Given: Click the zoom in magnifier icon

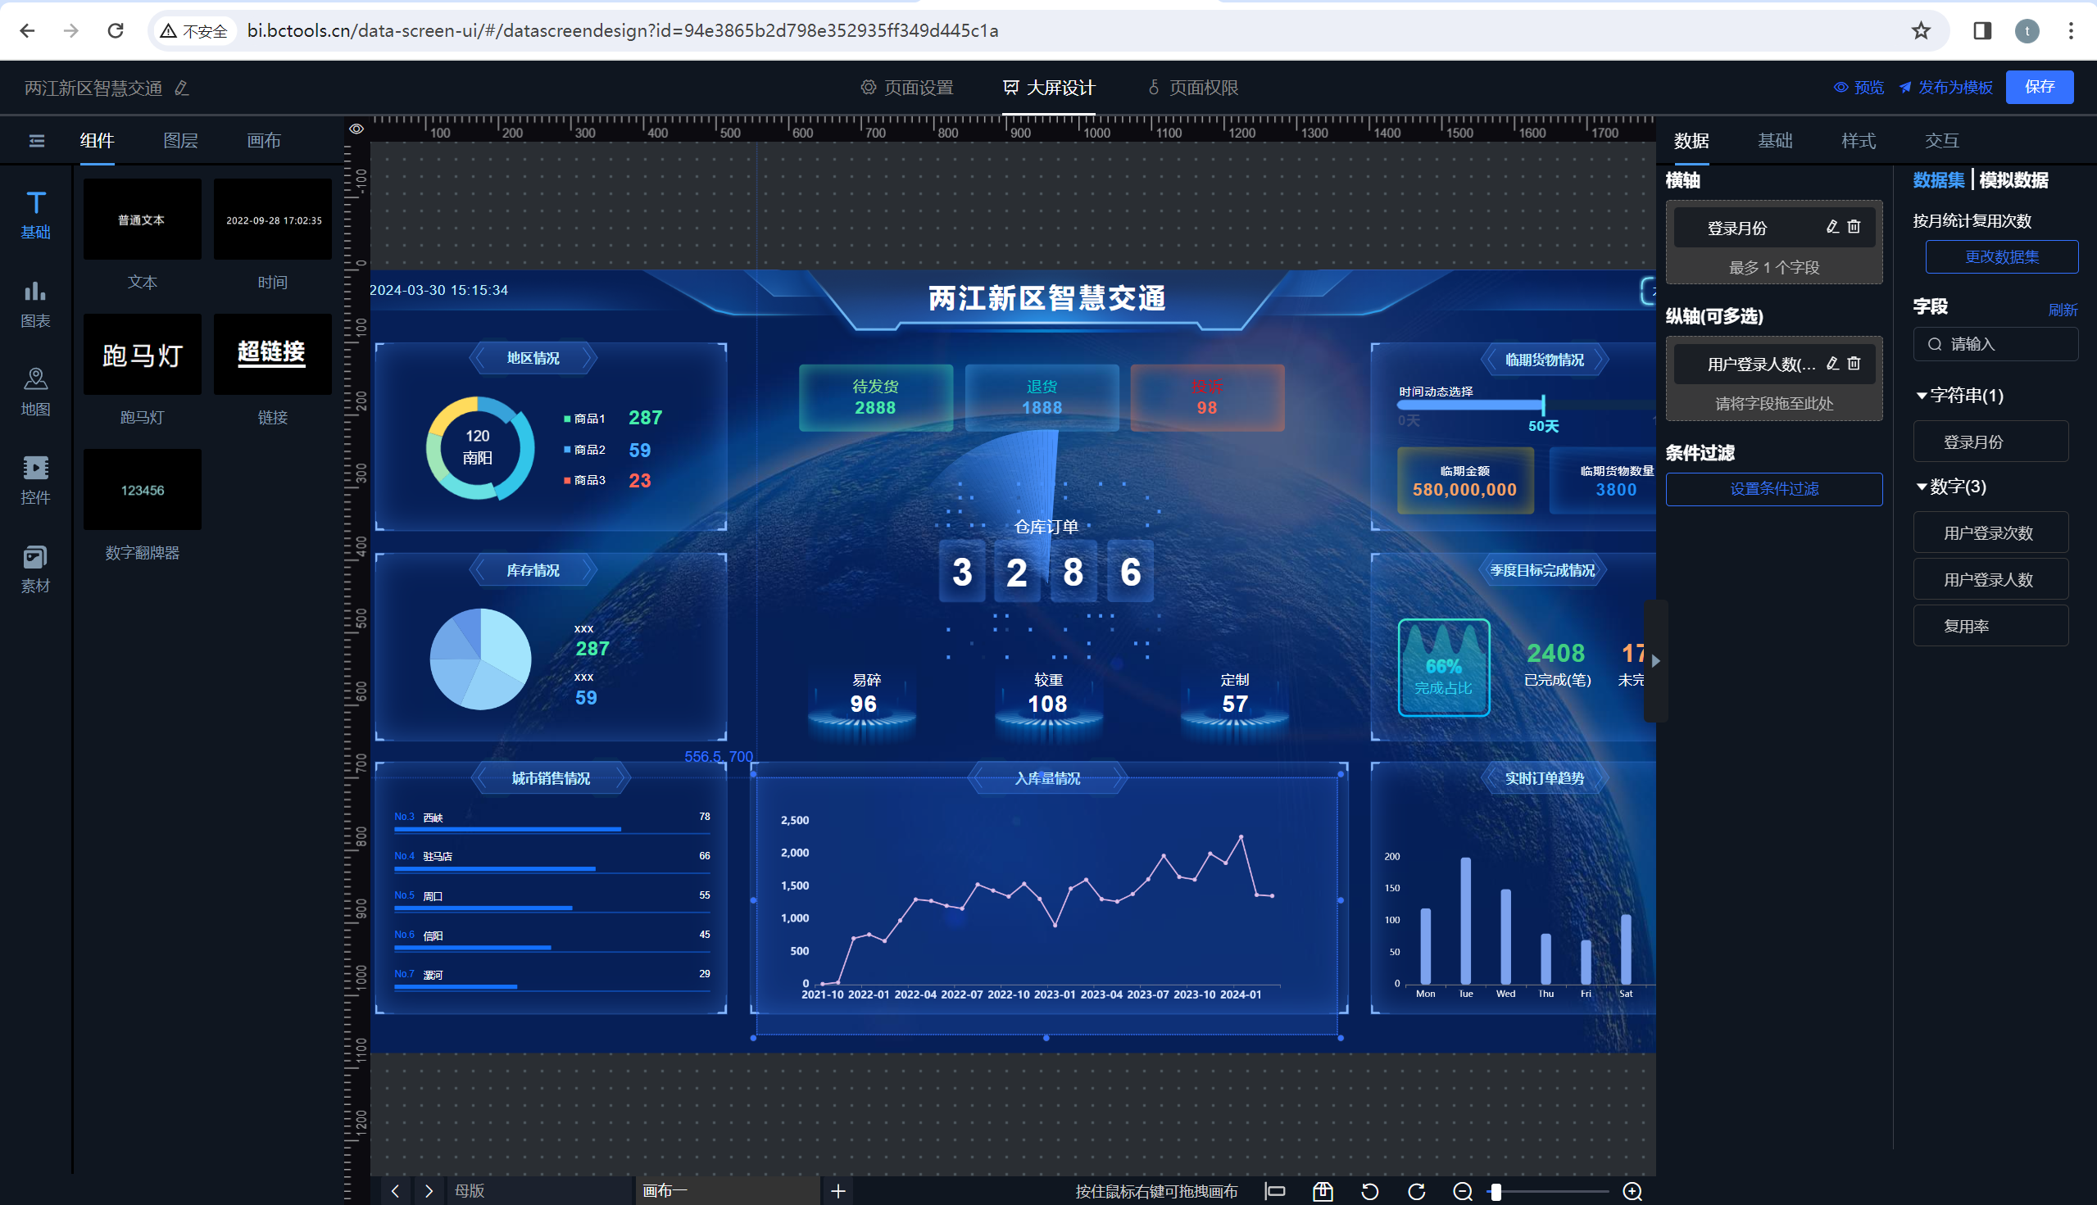Looking at the screenshot, I should click(x=1632, y=1191).
